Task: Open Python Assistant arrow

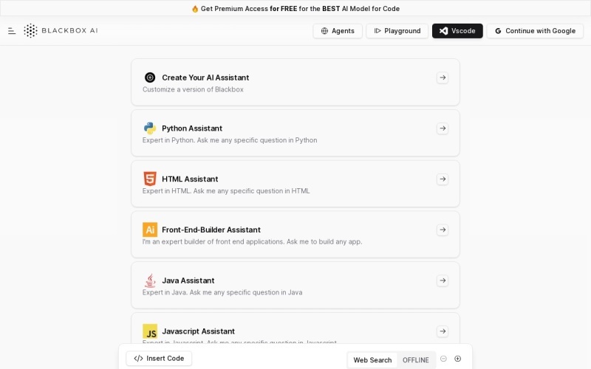Action: click(443, 128)
